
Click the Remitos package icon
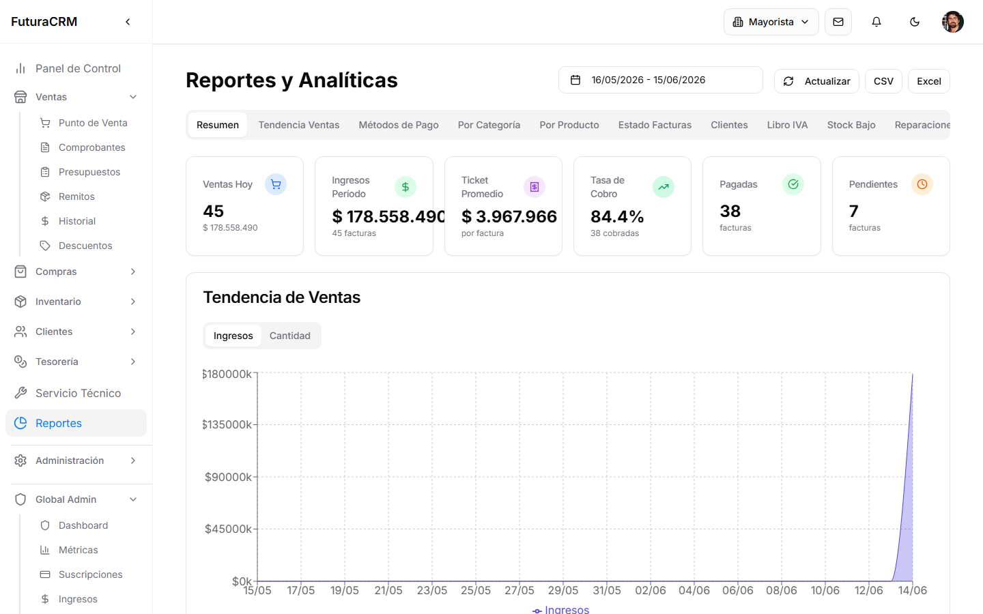coord(45,196)
